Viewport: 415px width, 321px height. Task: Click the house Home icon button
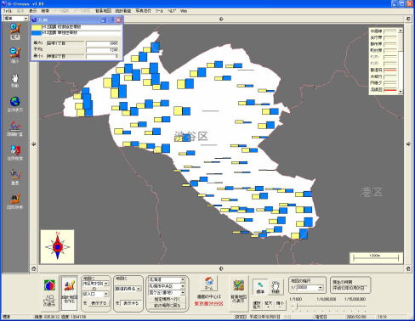[x=209, y=284]
